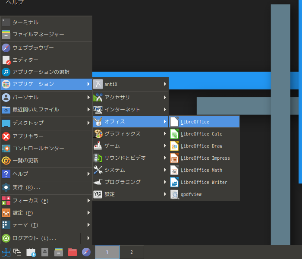Click the Sound and Video film icon
302x259 pixels.
coord(98,158)
